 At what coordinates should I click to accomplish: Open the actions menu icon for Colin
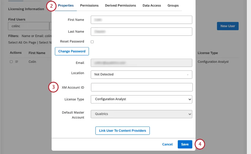(x=17, y=62)
